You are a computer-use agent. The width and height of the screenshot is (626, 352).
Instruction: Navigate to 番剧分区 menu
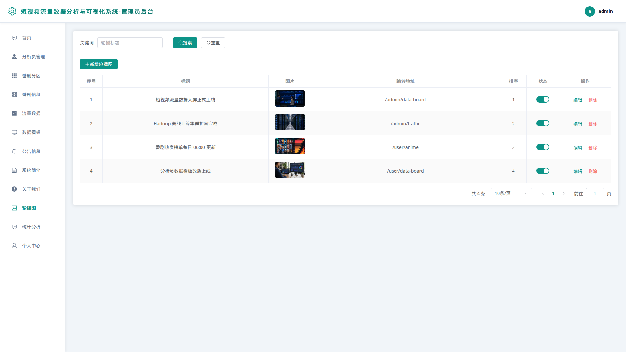pos(33,76)
